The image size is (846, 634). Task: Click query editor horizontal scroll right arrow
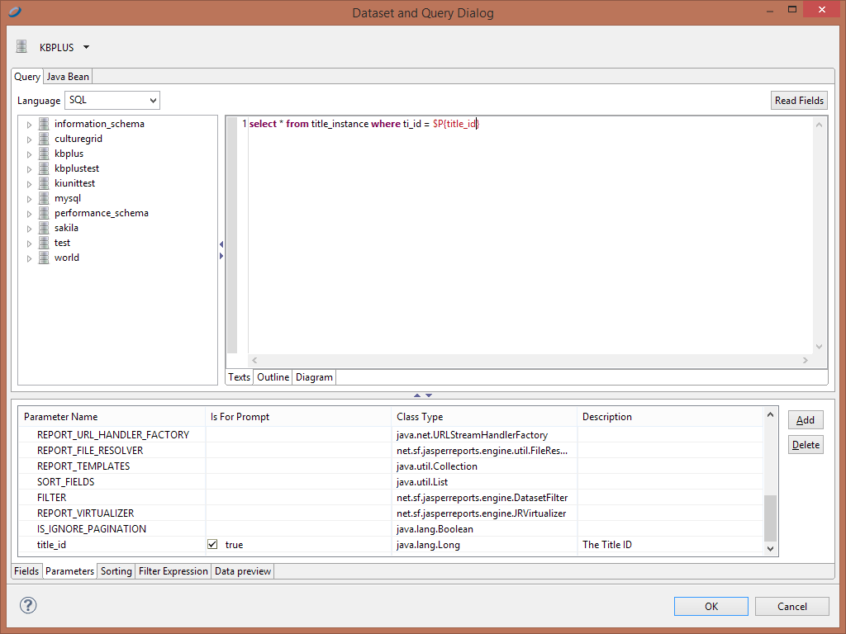pyautogui.click(x=805, y=360)
